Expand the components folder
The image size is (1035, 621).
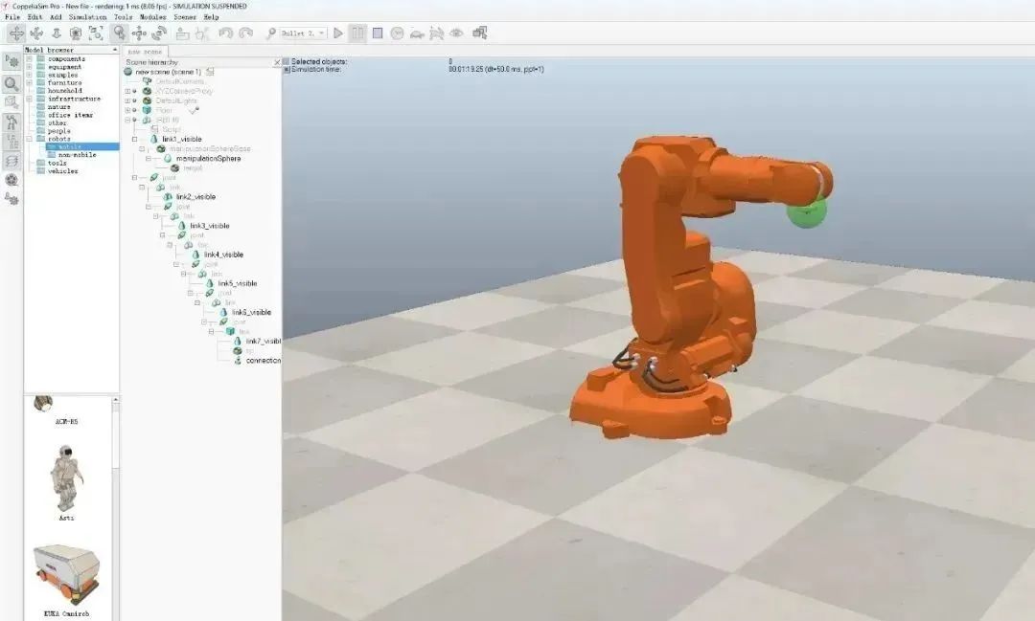(x=29, y=58)
